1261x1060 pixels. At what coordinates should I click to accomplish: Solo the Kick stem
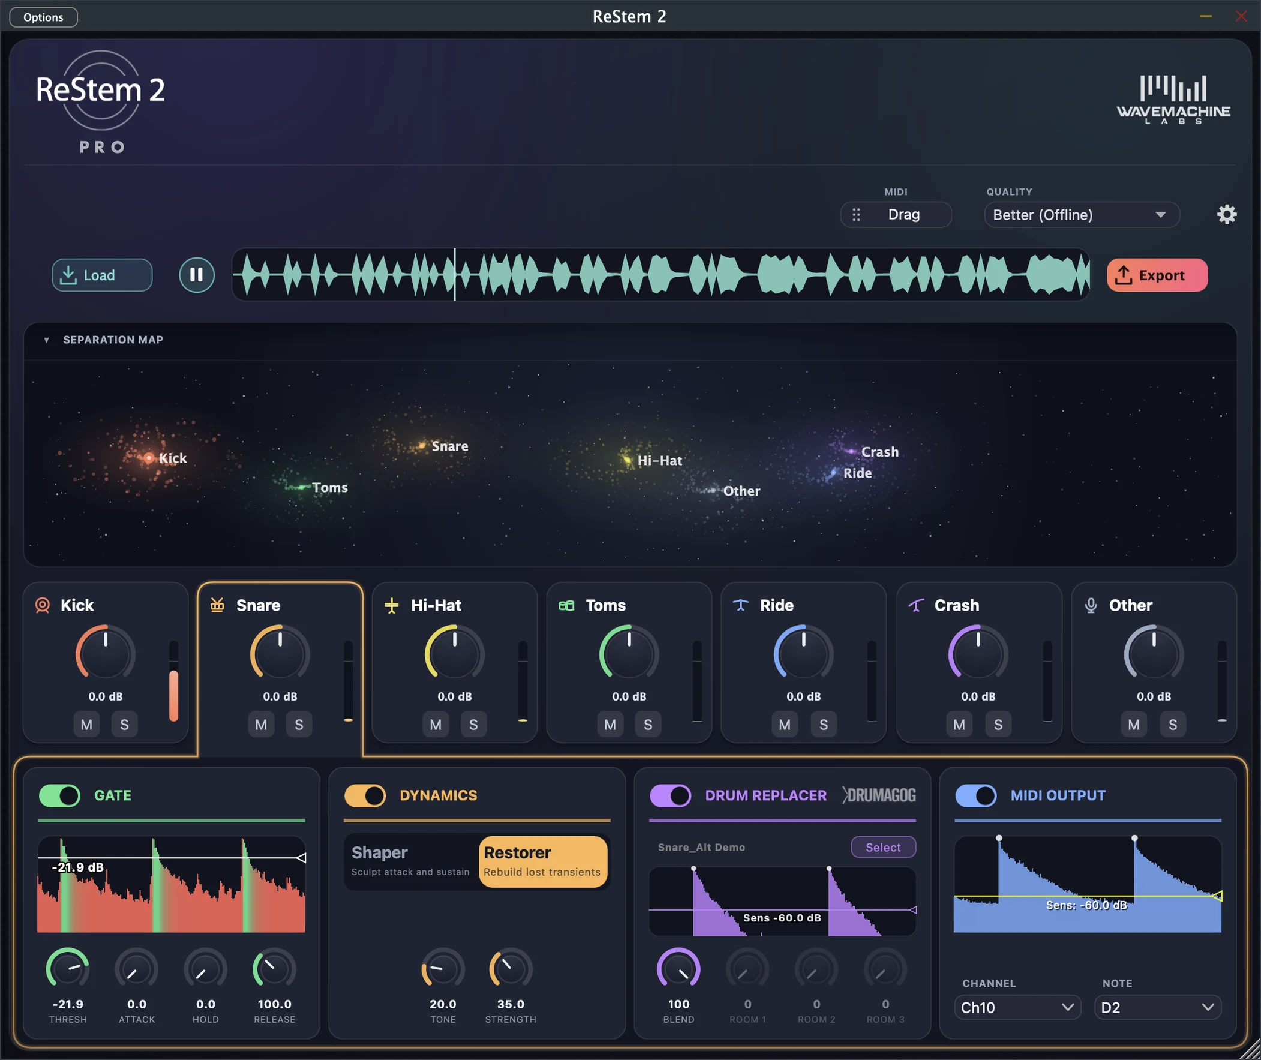tap(124, 725)
